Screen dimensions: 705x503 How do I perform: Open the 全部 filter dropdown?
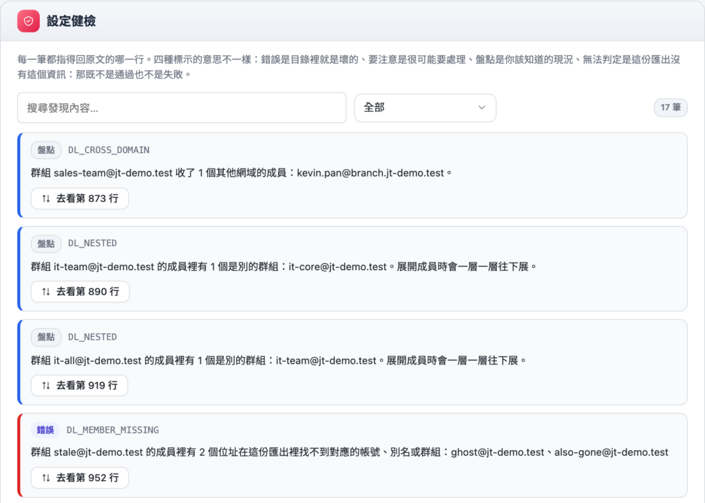[x=425, y=108]
